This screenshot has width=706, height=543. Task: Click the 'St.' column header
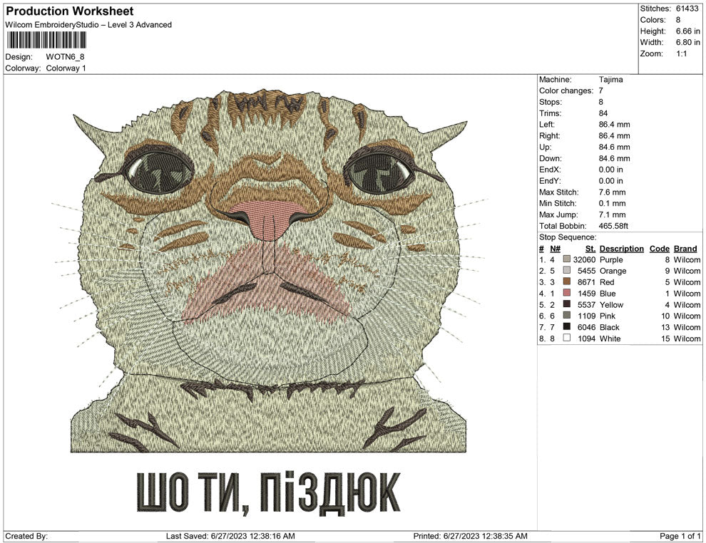[x=590, y=249]
